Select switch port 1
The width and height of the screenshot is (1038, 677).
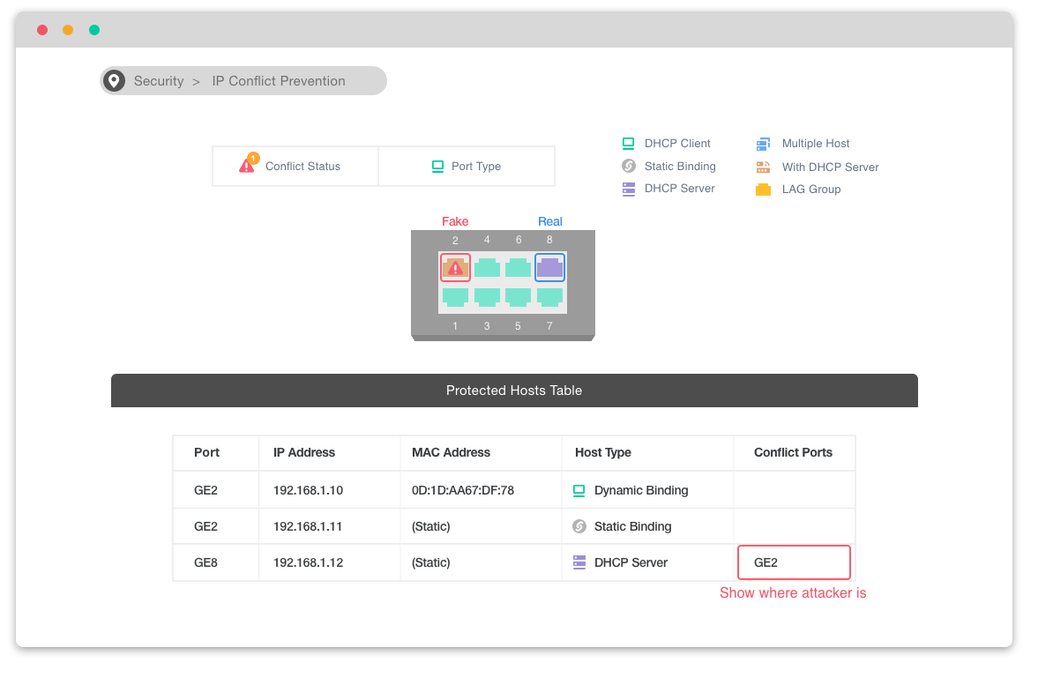coord(455,297)
